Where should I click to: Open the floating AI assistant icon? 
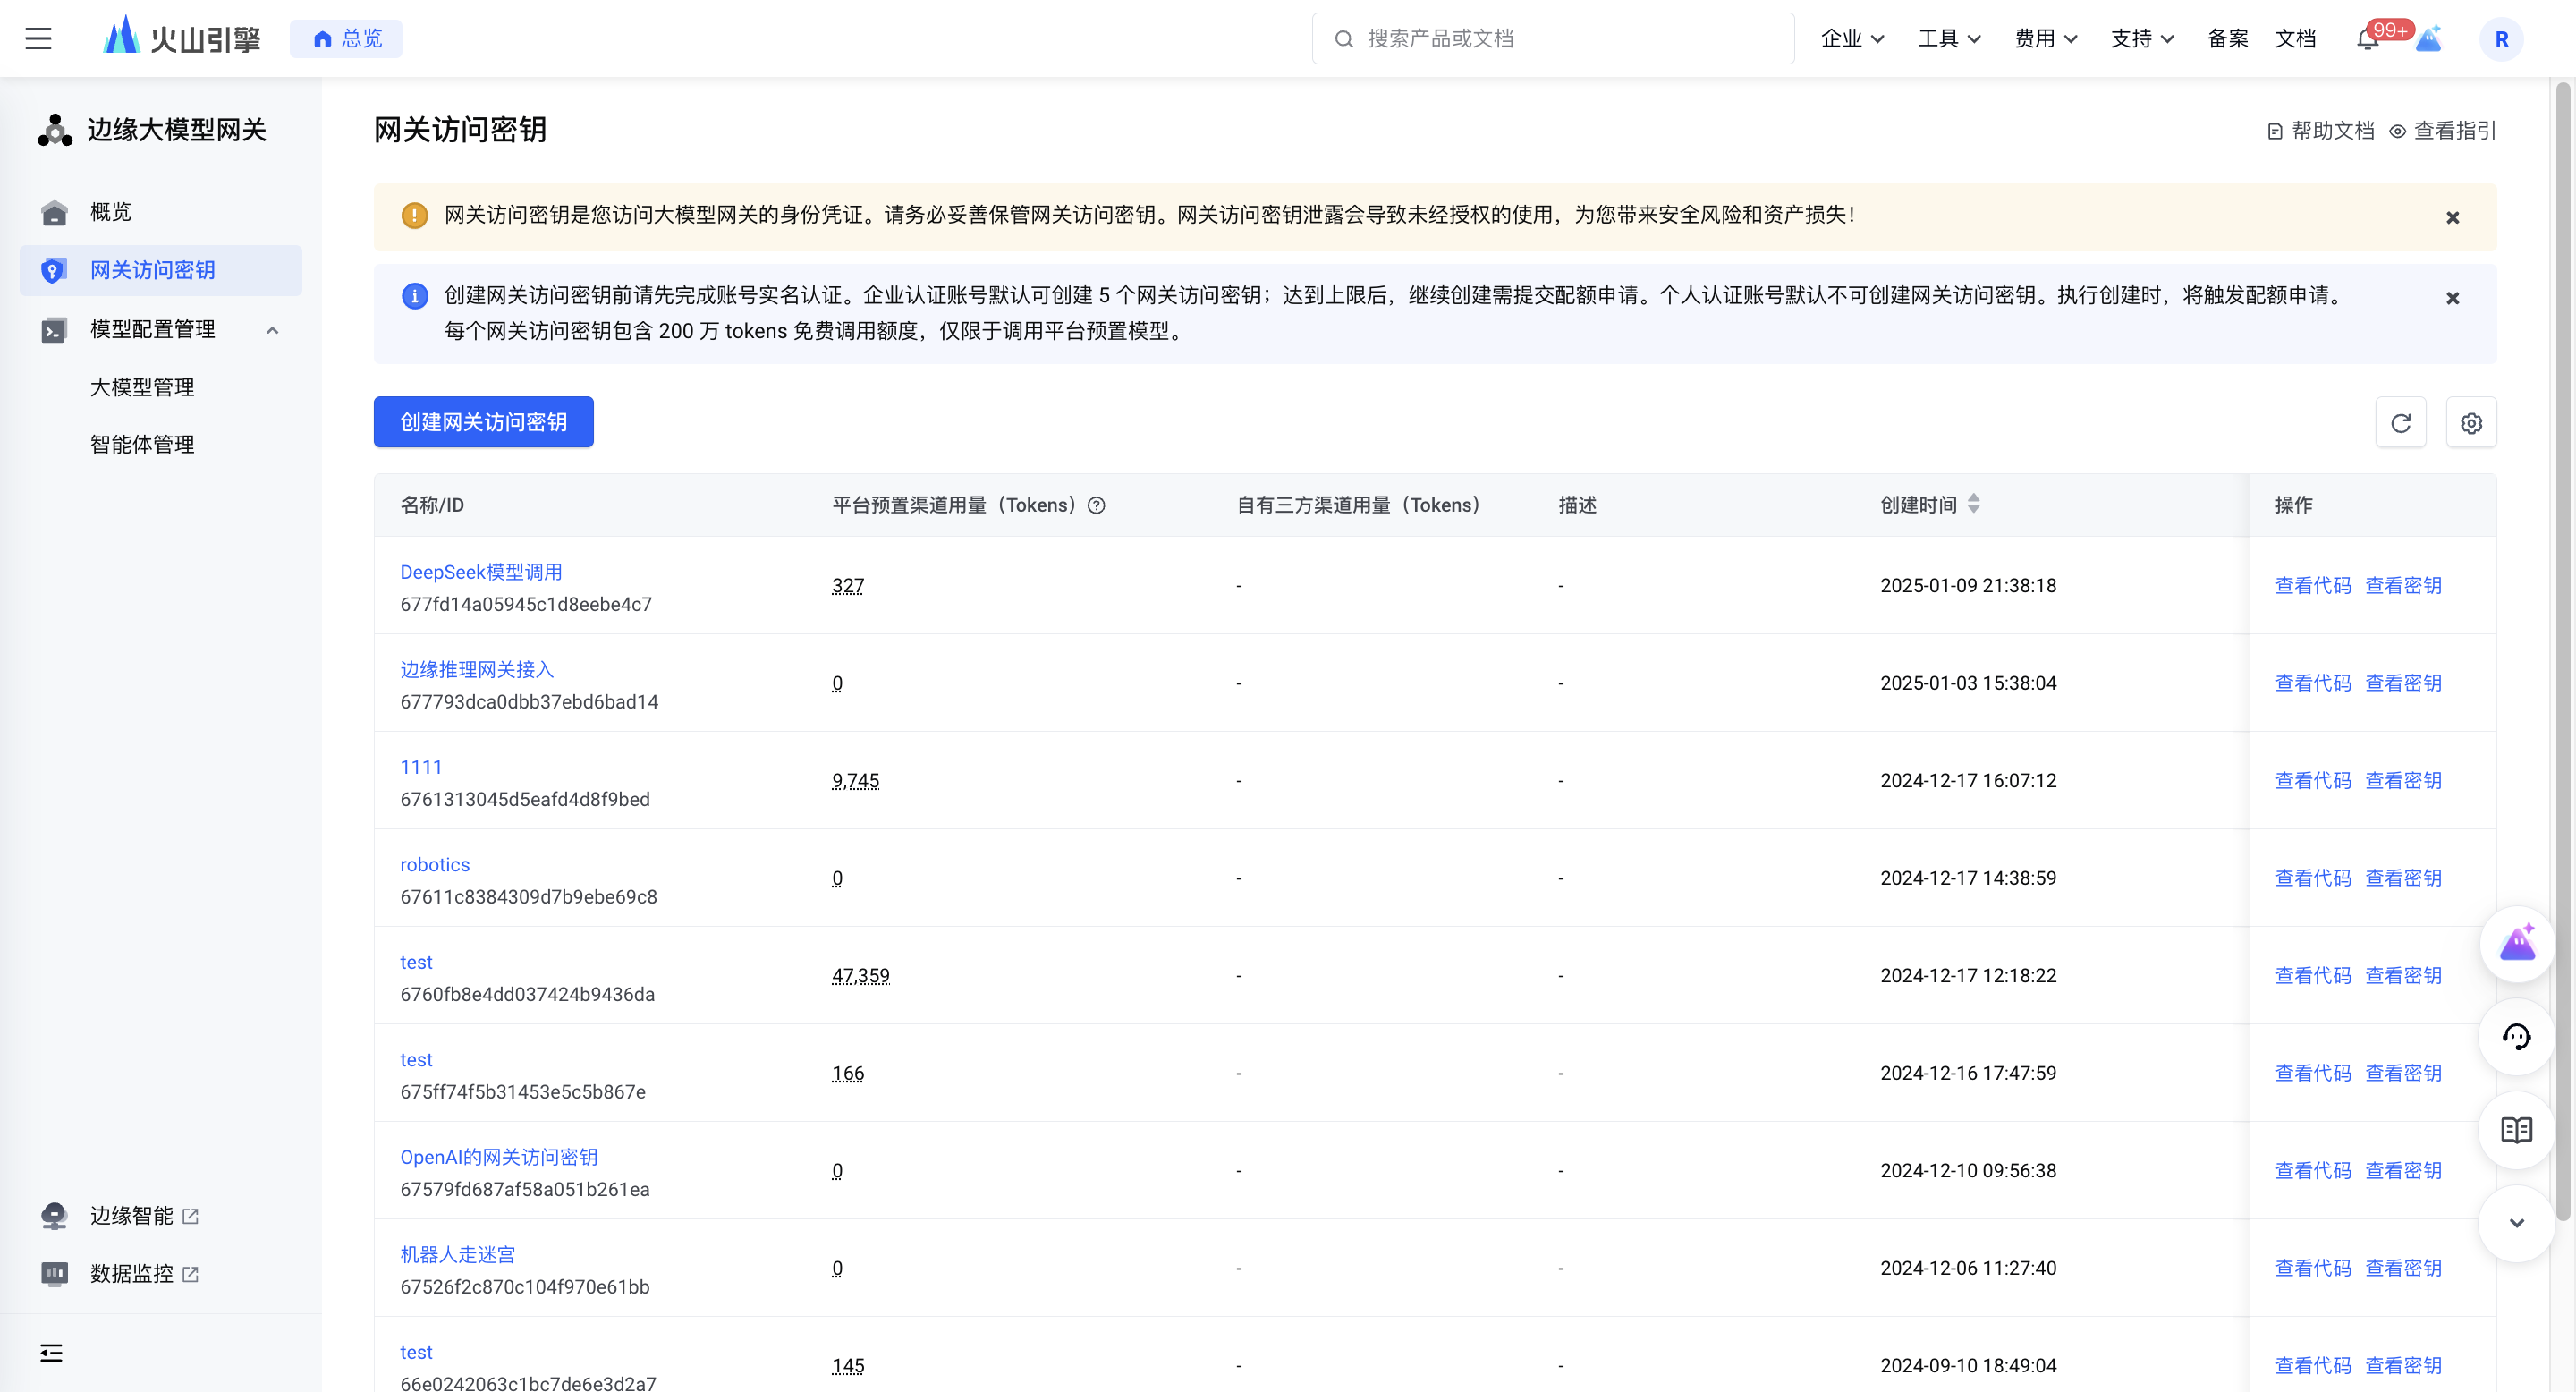2516,944
